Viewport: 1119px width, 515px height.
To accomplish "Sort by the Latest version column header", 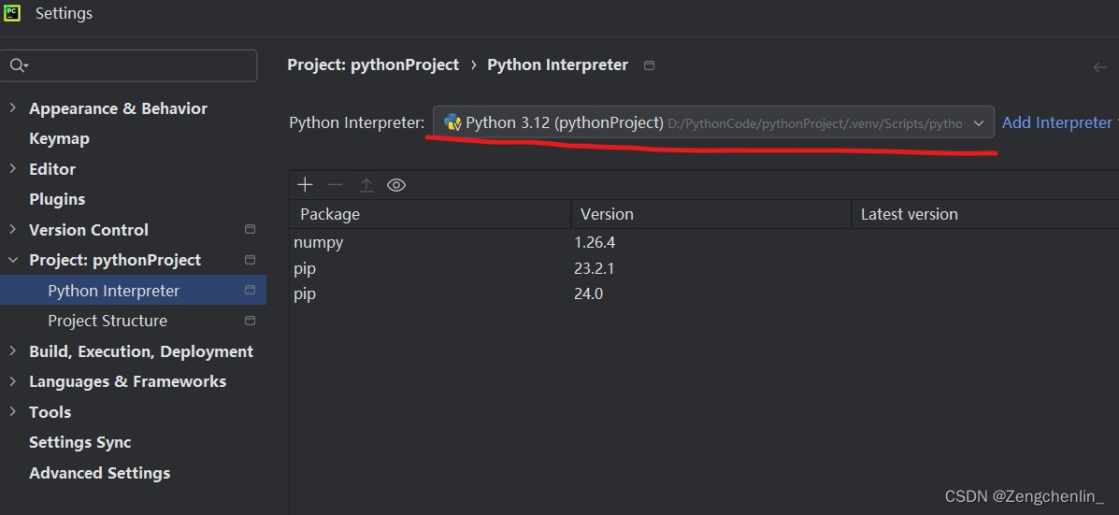I will click(x=985, y=214).
